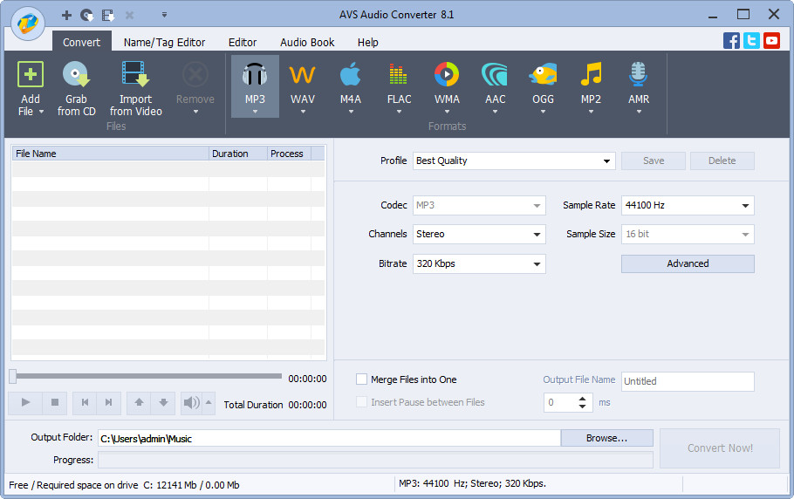Click Browse for the output folder
The width and height of the screenshot is (794, 499).
click(x=606, y=438)
